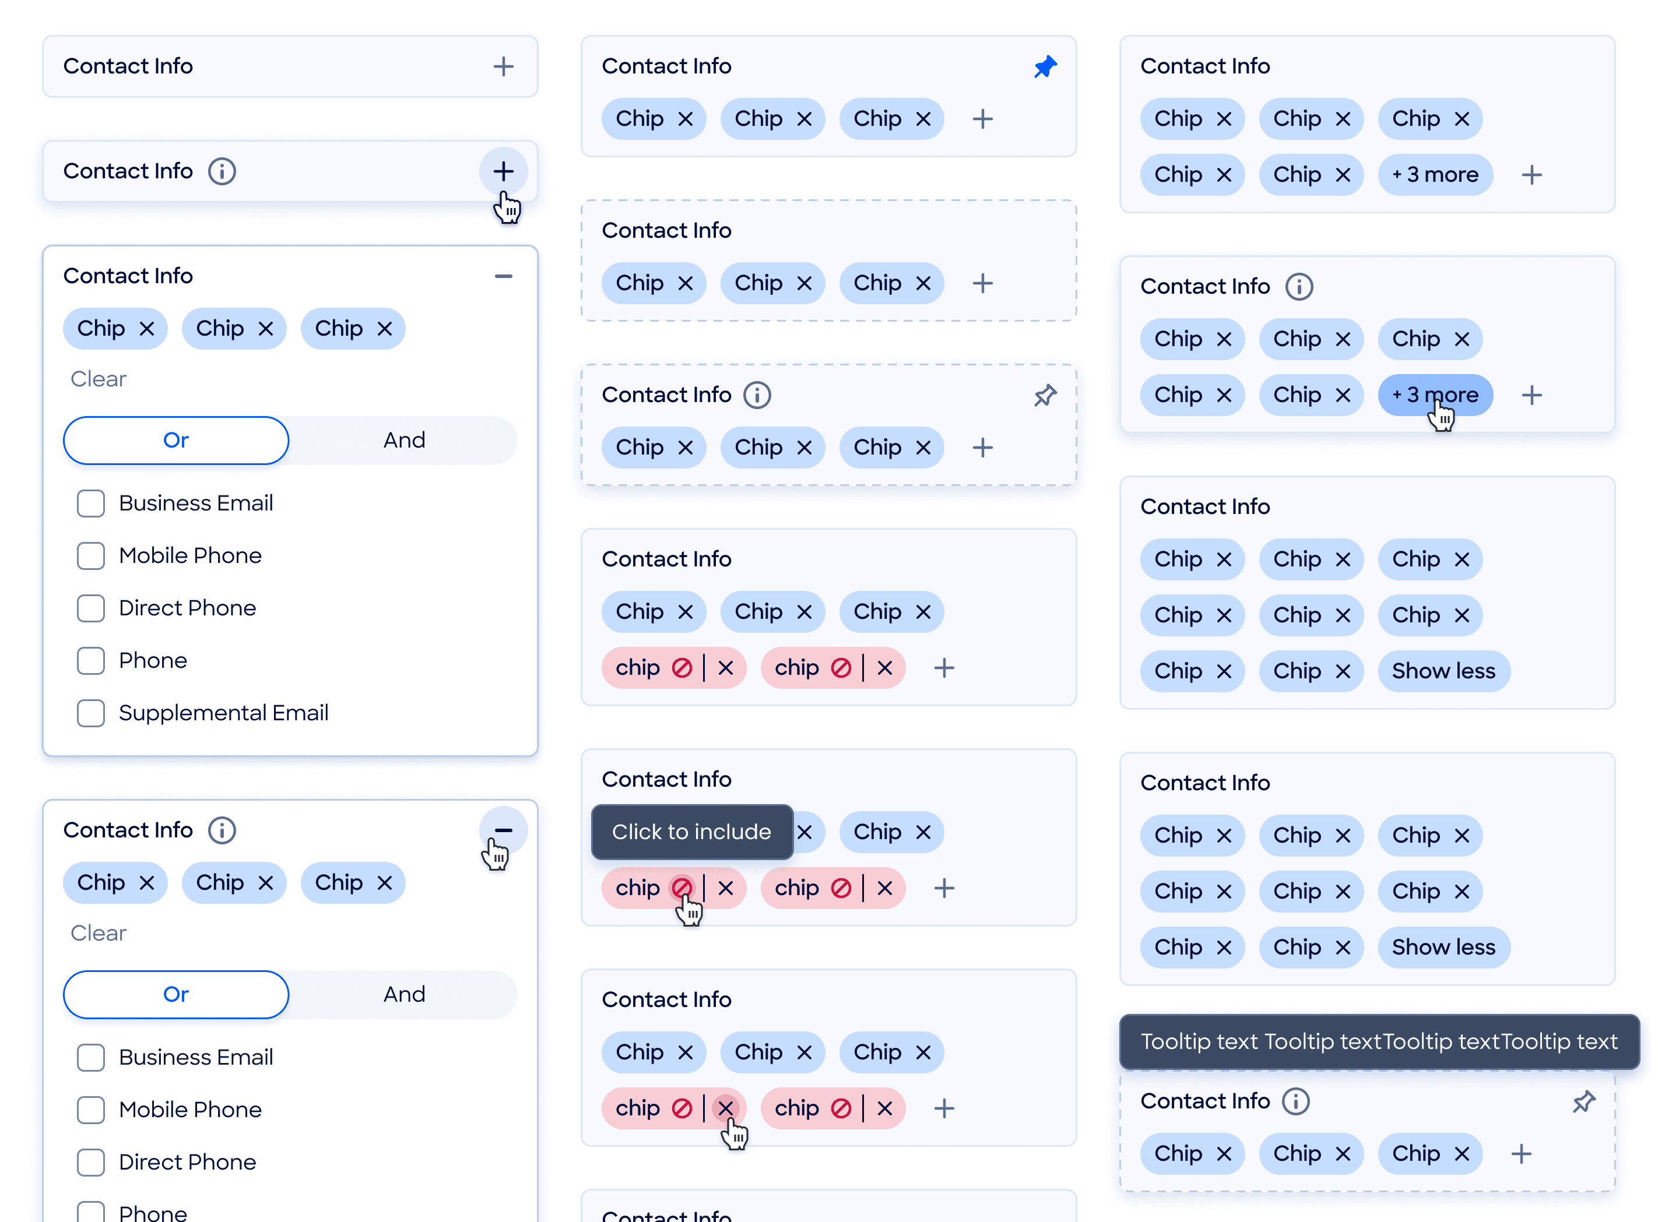The width and height of the screenshot is (1658, 1222).
Task: Check the first Direct Phone checkbox
Action: point(91,608)
